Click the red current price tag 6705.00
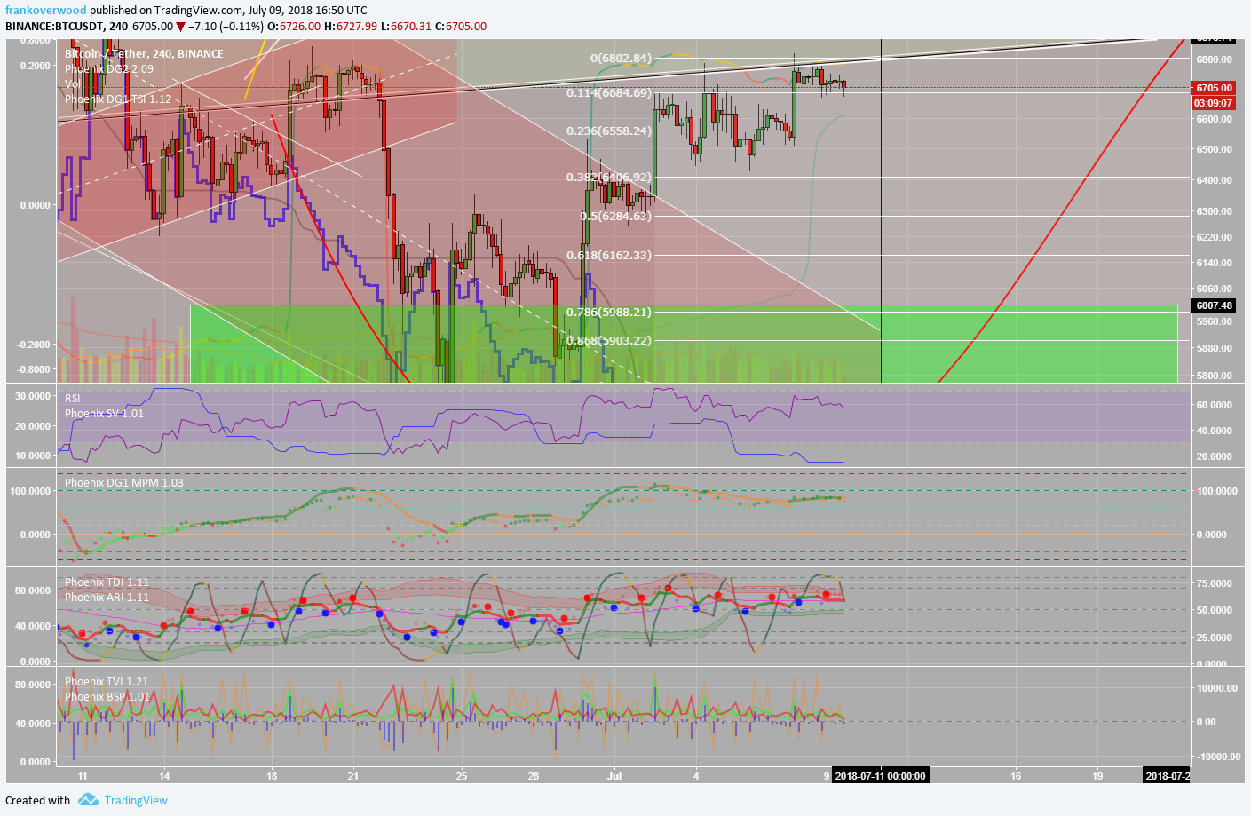 (1214, 88)
